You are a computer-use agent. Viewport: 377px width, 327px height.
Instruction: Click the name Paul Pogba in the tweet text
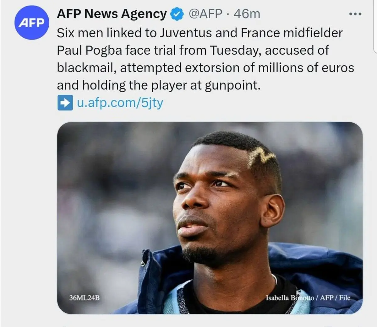coord(89,50)
